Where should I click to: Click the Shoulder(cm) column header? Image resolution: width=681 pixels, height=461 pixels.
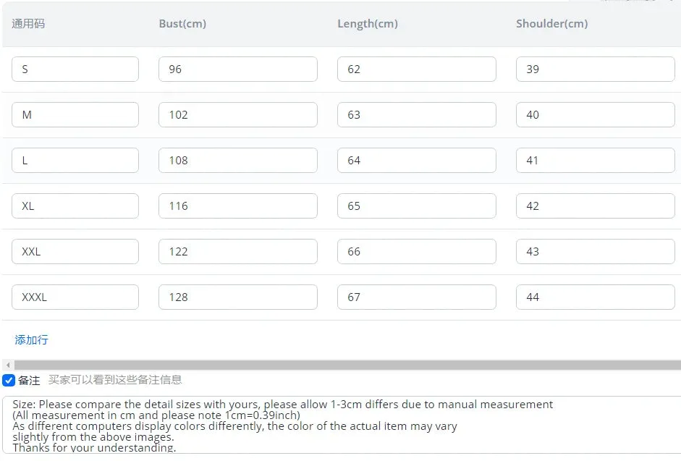(552, 23)
